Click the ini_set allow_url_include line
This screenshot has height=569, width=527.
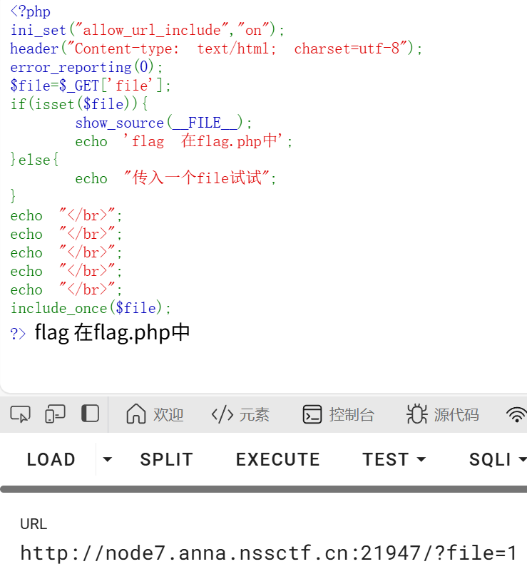[147, 30]
